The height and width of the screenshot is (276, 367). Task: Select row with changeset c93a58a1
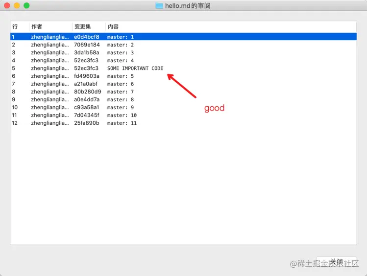tap(183, 107)
